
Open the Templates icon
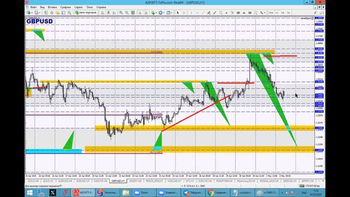[x=168, y=13]
